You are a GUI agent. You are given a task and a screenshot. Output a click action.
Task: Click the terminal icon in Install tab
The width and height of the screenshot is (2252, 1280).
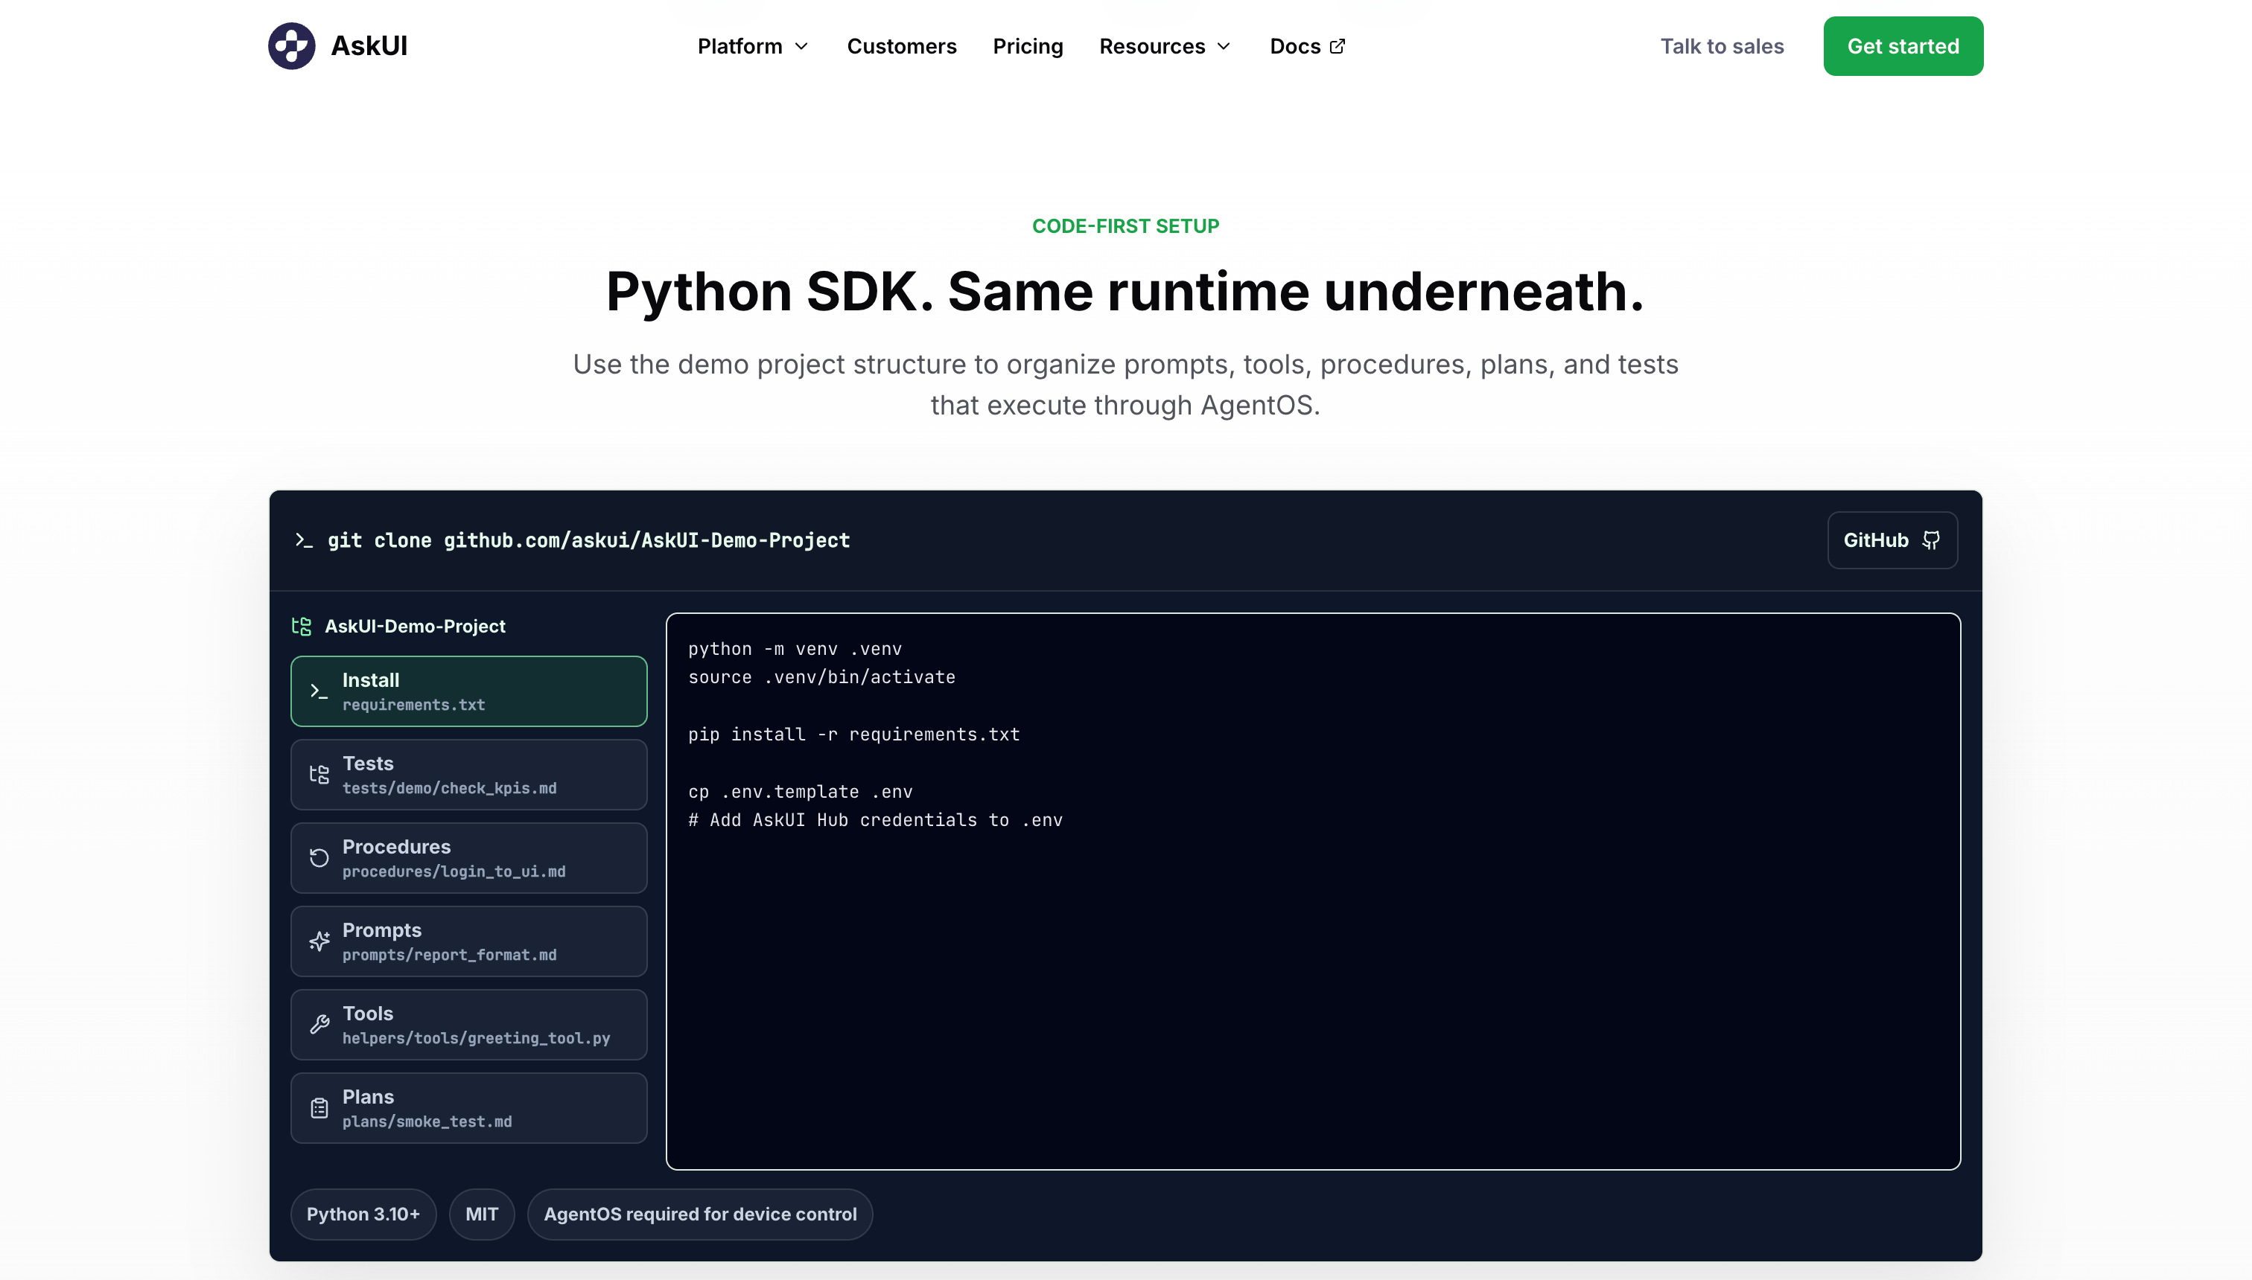(x=319, y=692)
